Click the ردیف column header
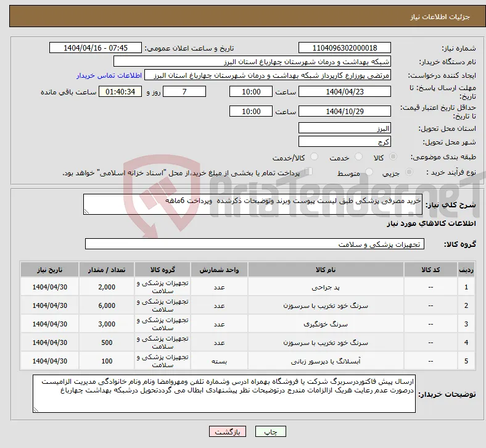This screenshot has height=448, width=486. click(466, 270)
